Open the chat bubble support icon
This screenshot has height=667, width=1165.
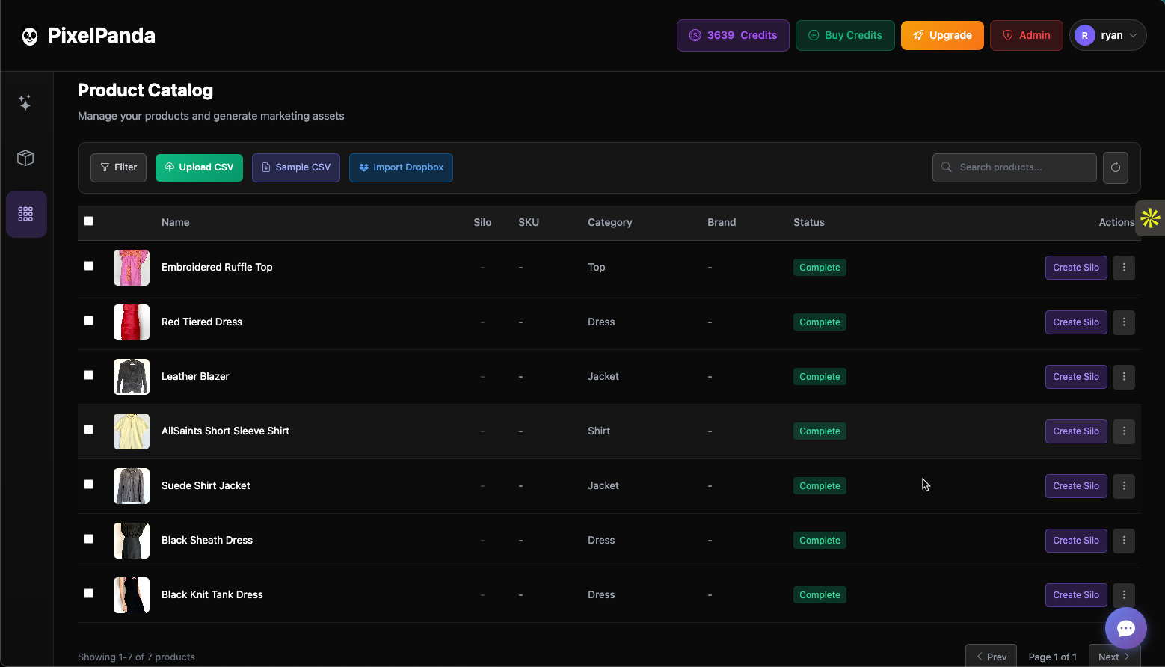1125,628
